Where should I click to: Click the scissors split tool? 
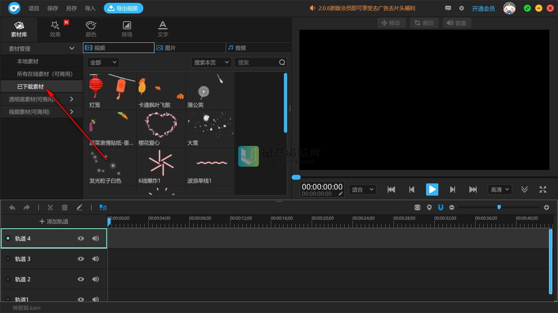click(50, 207)
